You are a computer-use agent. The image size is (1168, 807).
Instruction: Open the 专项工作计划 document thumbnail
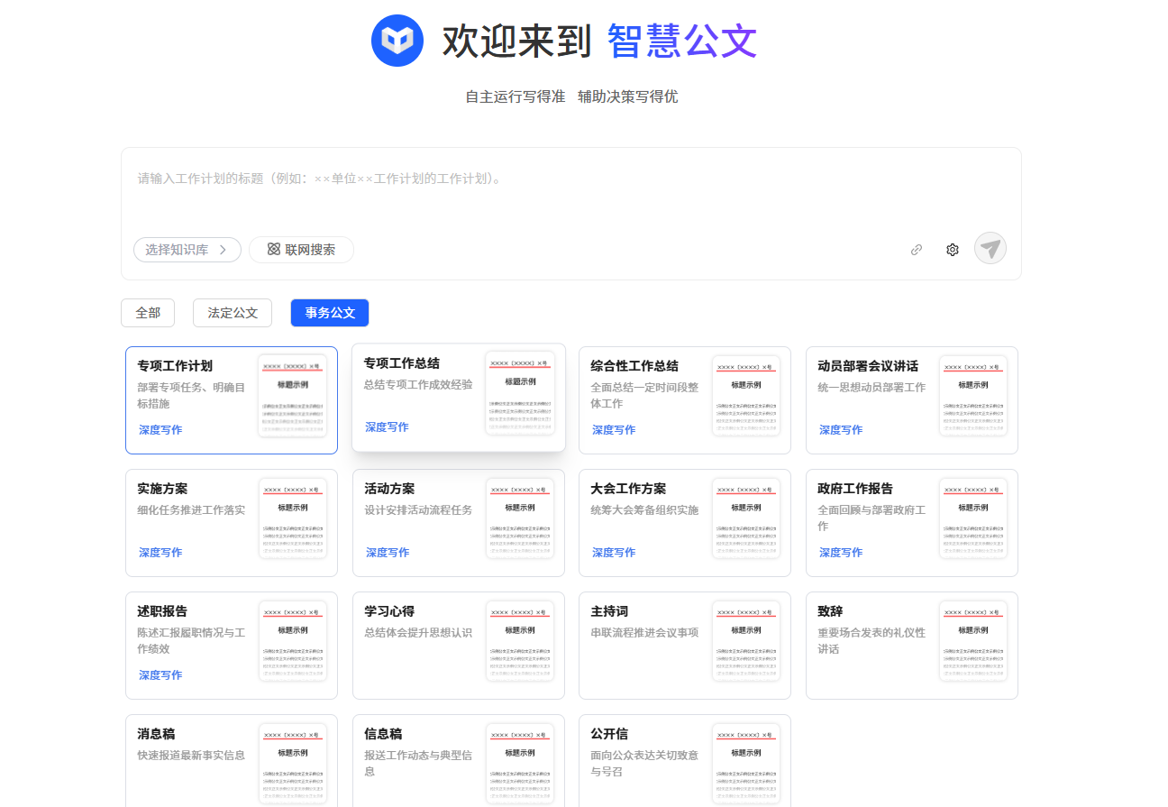coord(292,396)
